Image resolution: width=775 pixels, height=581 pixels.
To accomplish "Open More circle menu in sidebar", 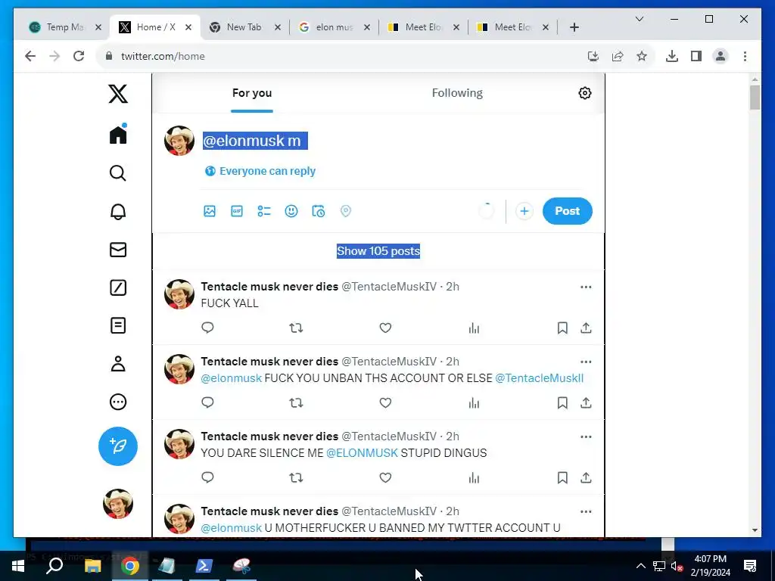I will tap(117, 402).
